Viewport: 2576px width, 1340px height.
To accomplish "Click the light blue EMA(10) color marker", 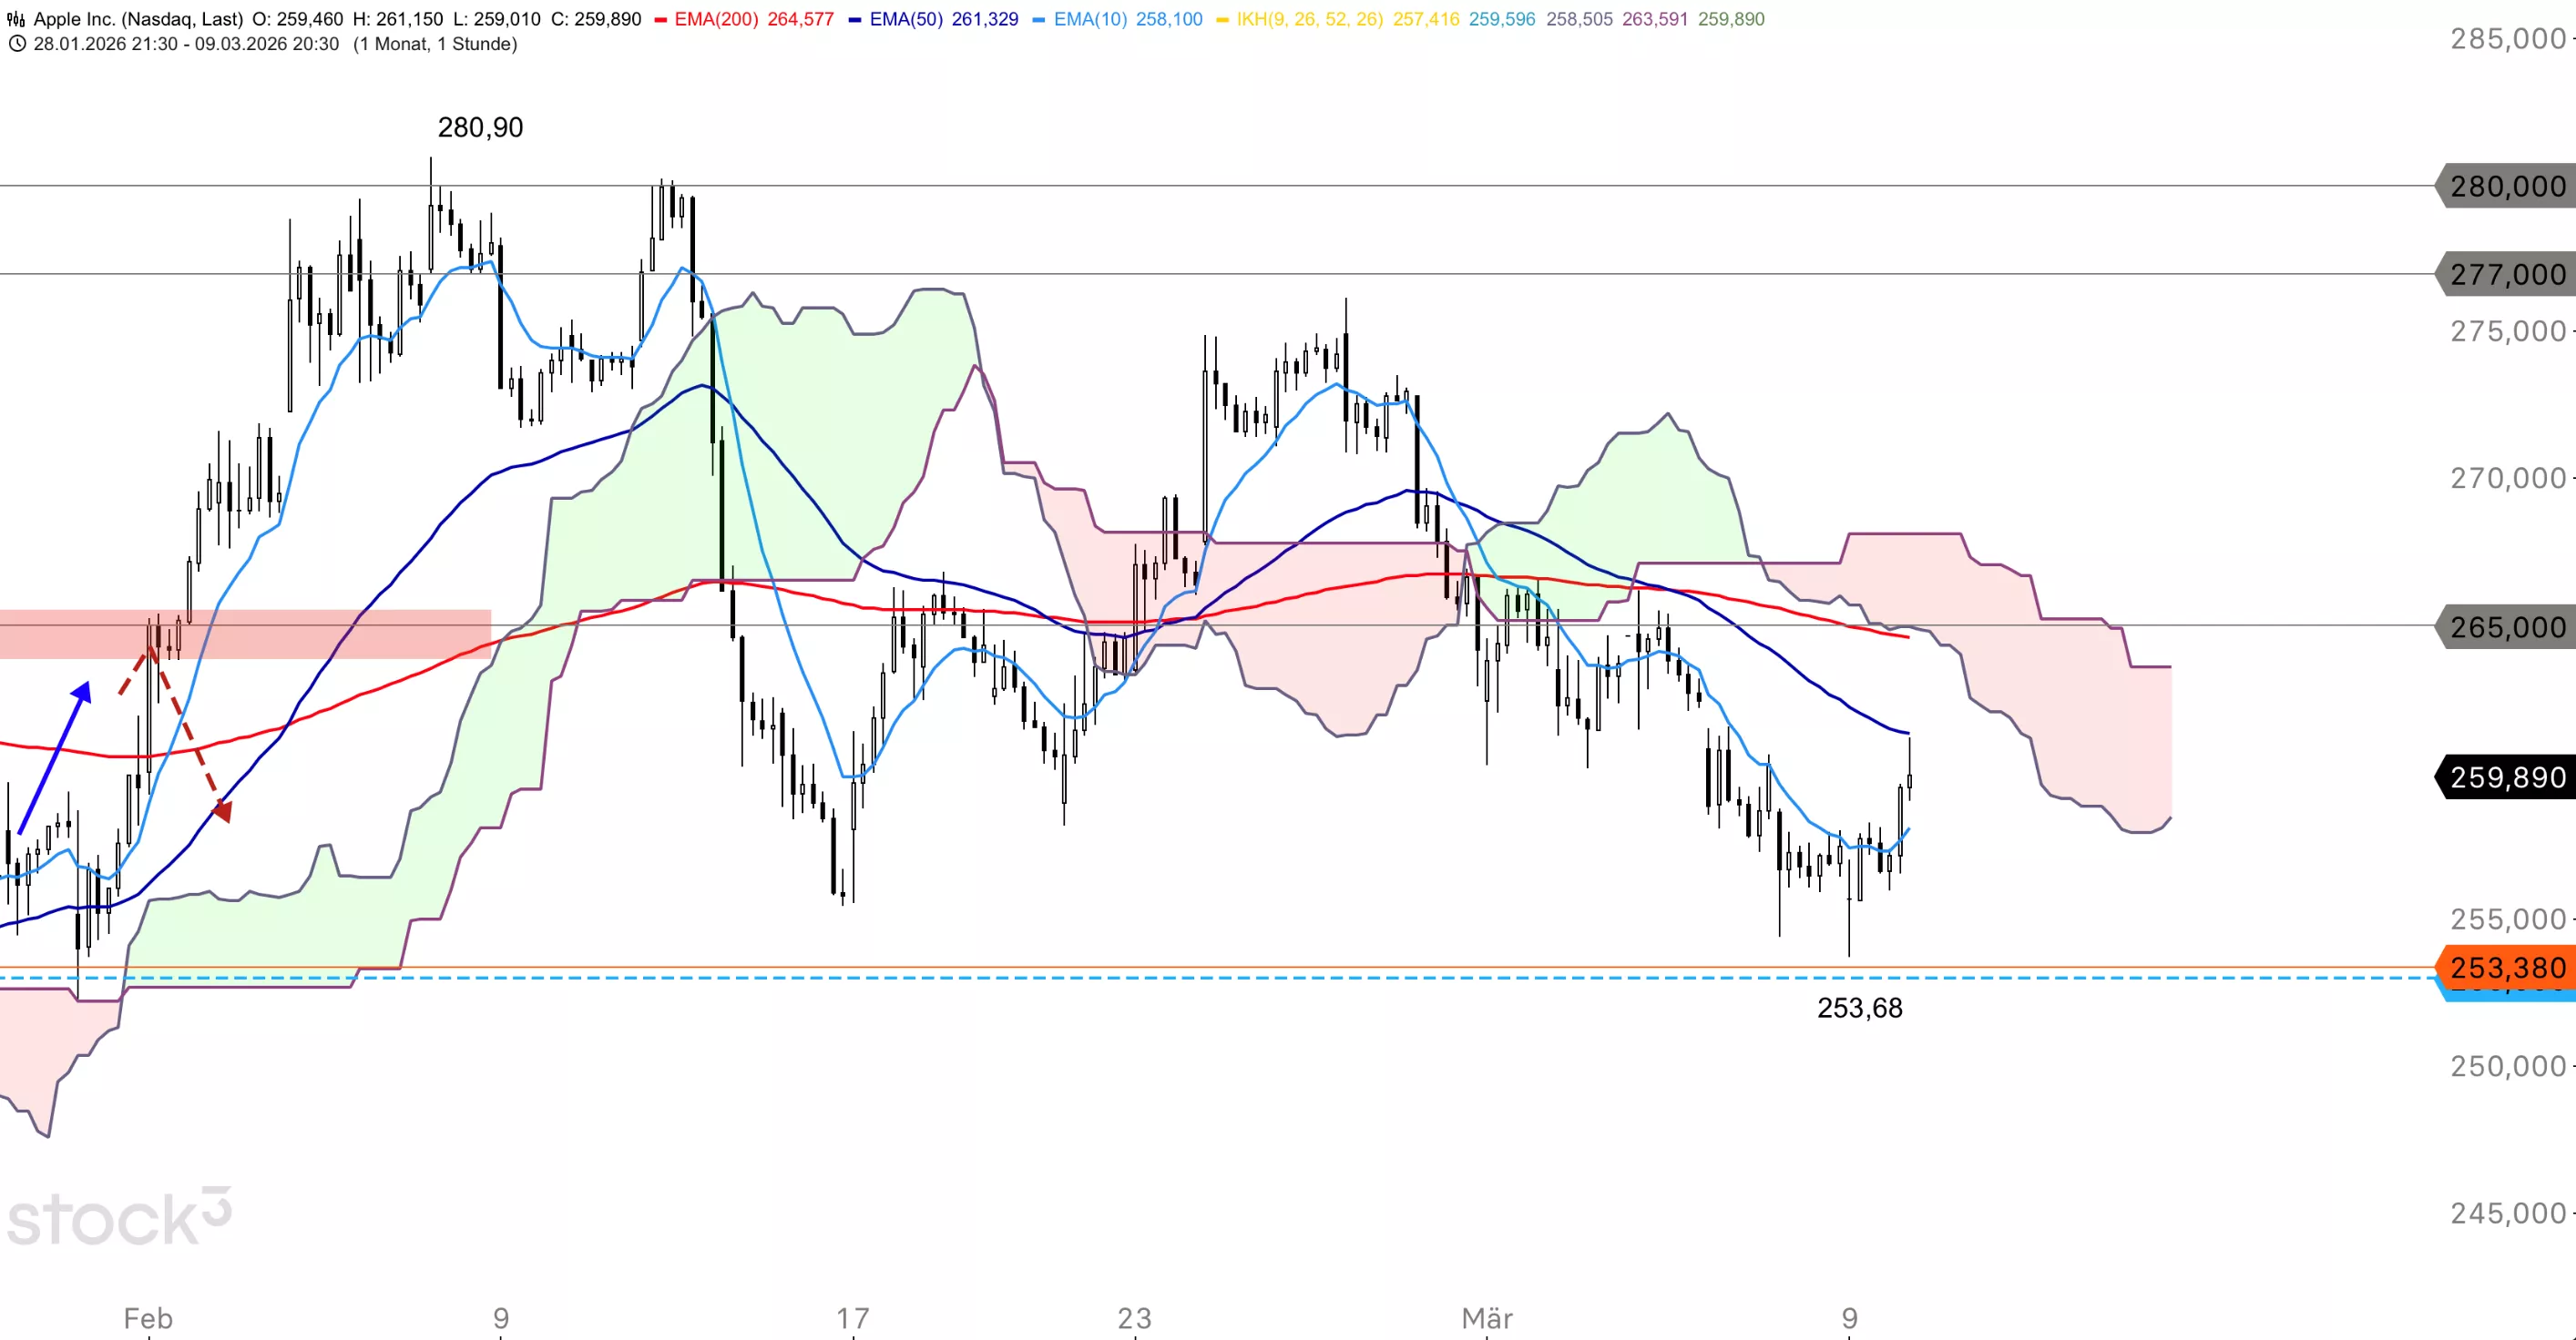I will tap(1038, 20).
